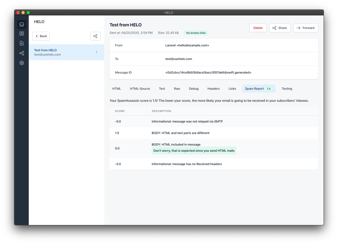This screenshot has width=338, height=244.
Task: Click the 1.5 score badge on Spam Report
Action: coord(269,89)
